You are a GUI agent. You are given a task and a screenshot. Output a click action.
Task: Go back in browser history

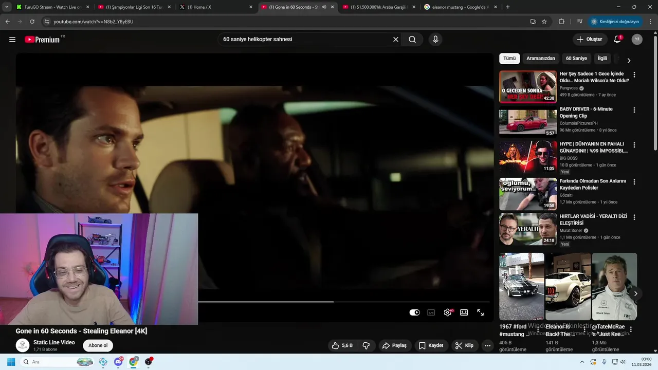point(7,22)
